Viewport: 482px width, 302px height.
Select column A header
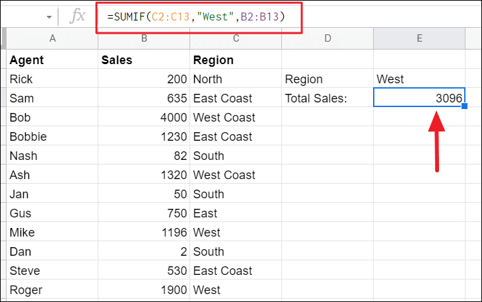coord(52,39)
